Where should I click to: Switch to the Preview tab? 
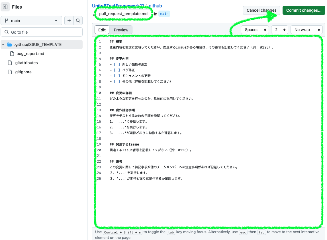[x=121, y=30]
